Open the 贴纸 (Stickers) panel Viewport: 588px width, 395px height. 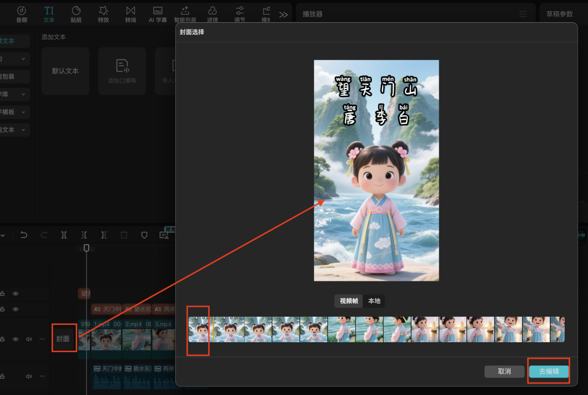76,14
